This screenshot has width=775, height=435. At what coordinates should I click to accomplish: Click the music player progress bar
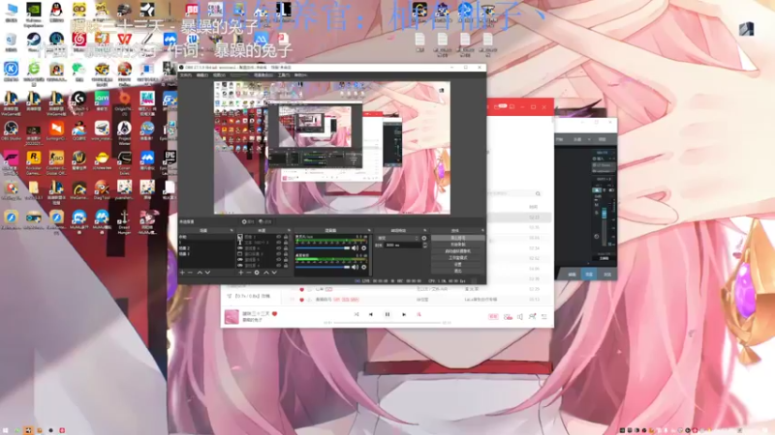coord(387,323)
